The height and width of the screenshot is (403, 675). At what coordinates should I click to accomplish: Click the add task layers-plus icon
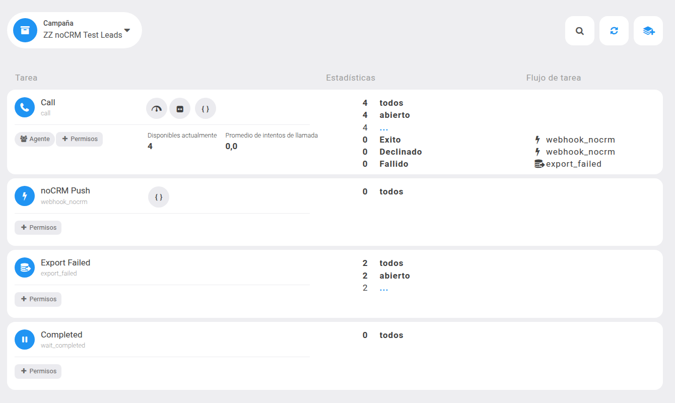pos(648,31)
